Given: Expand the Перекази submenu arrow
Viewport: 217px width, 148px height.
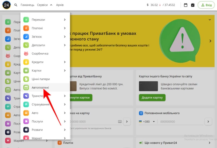Looking at the screenshot, I should coord(65,20).
